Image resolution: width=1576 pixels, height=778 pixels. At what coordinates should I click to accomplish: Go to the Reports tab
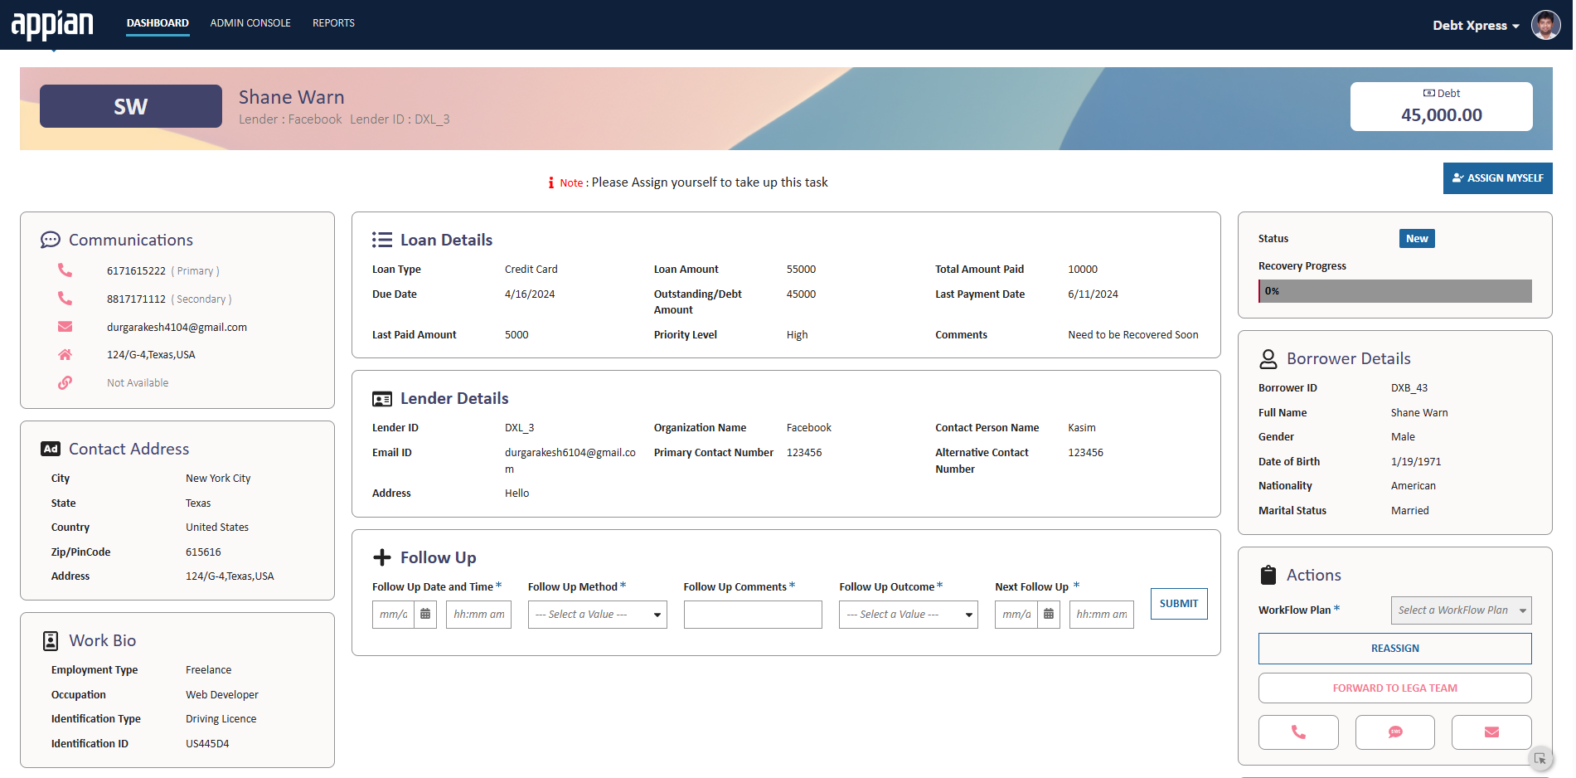333,23
